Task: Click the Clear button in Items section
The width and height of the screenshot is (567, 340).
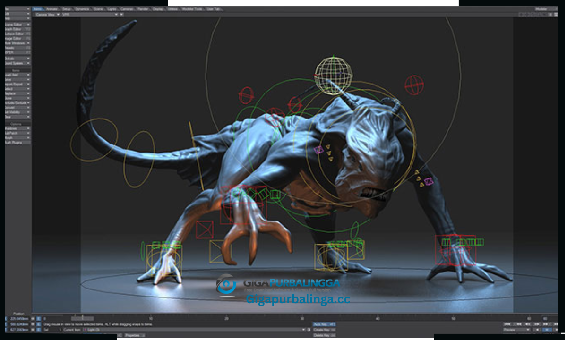Action: coord(17,117)
